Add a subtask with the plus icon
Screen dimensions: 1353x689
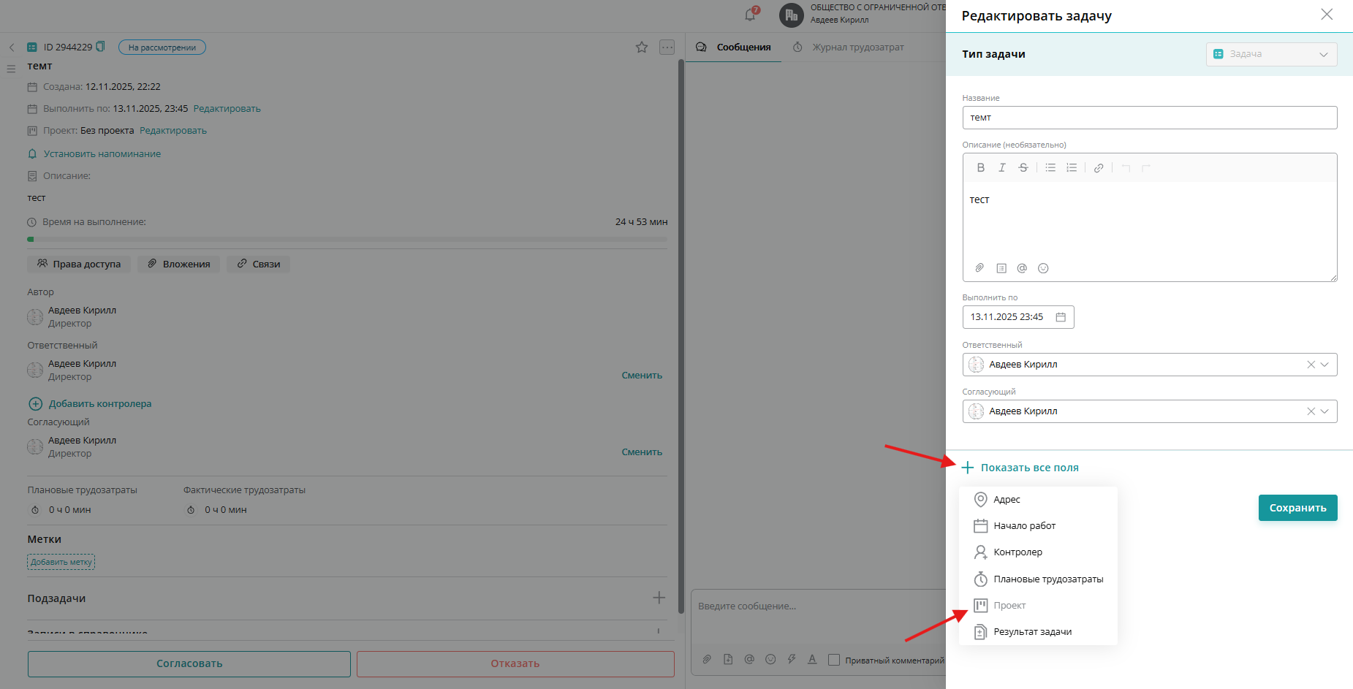pos(659,598)
